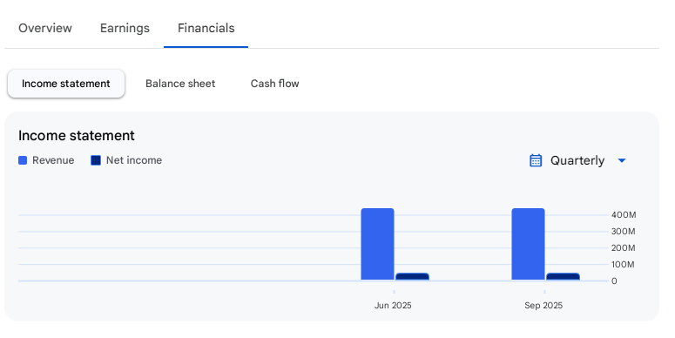Click the Sep 2025 axis label
The image size is (675, 338).
click(x=543, y=305)
